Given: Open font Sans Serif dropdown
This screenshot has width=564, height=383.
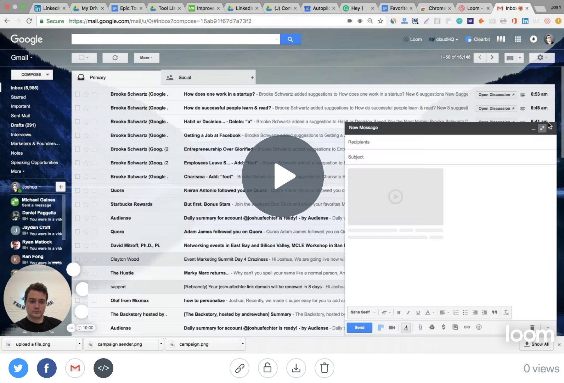Looking at the screenshot, I should coord(363,312).
